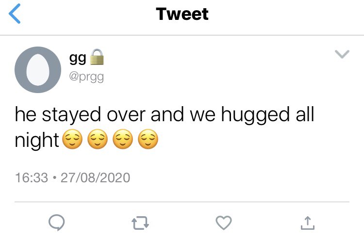
Task: Click the padlock icon beside gg
Action: point(97,57)
